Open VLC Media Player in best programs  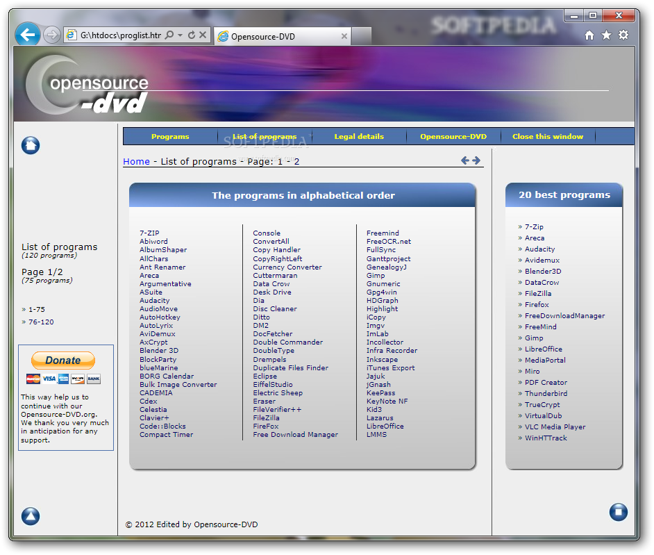click(x=555, y=426)
